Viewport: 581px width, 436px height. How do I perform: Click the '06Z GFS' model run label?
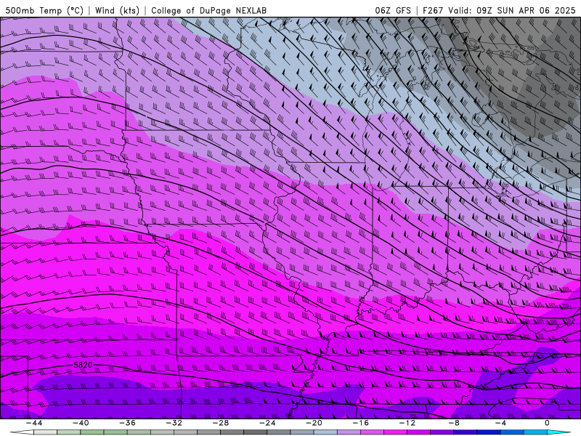pos(393,10)
